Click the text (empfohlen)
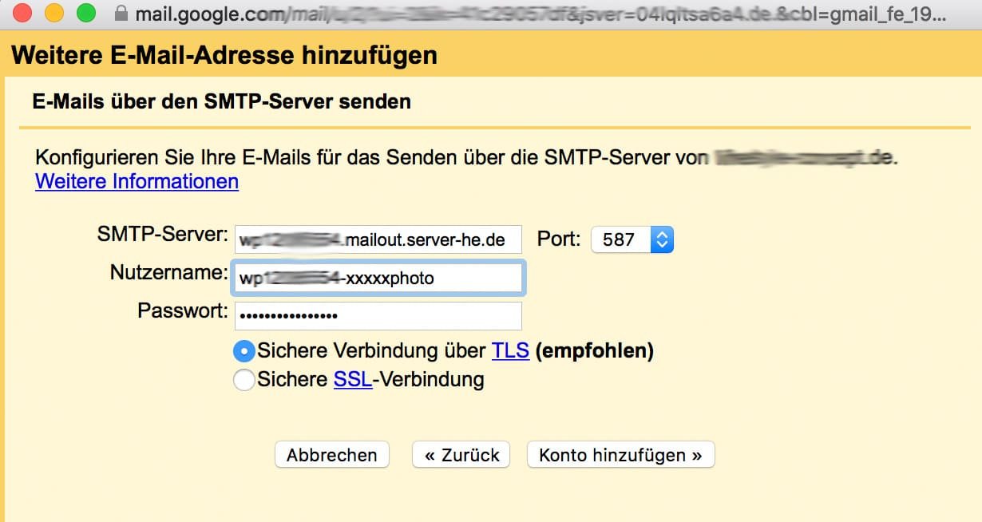This screenshot has width=982, height=522. (595, 351)
